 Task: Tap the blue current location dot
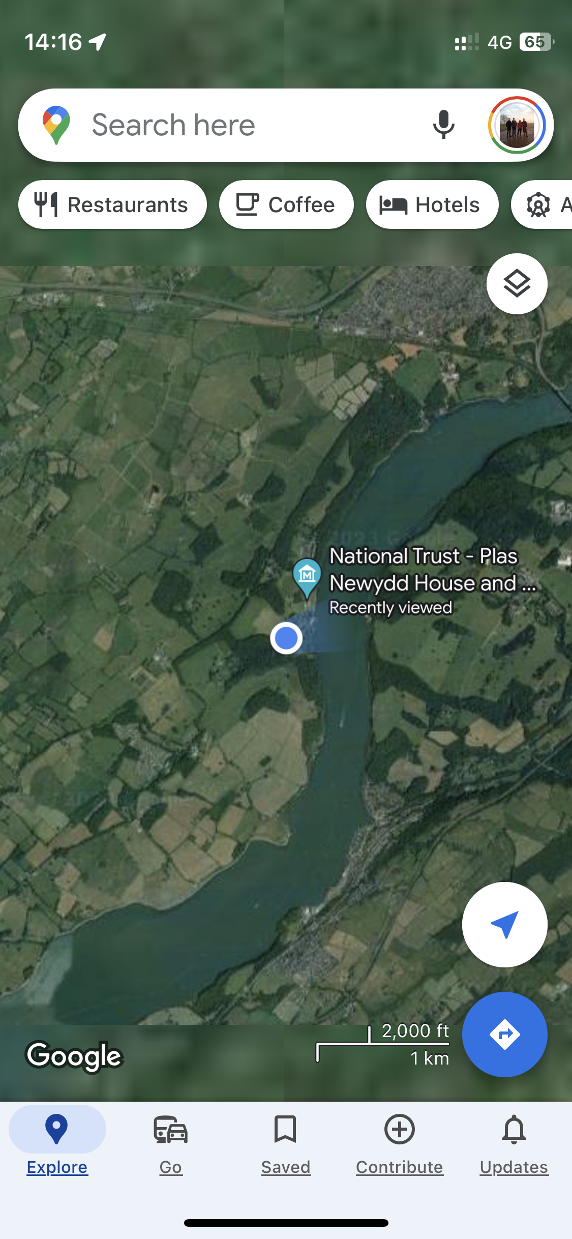coord(286,638)
